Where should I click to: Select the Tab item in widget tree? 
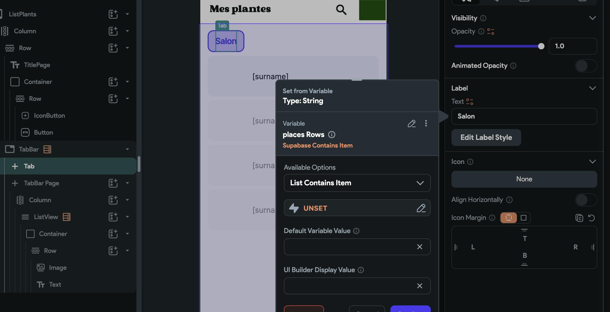tap(29, 166)
